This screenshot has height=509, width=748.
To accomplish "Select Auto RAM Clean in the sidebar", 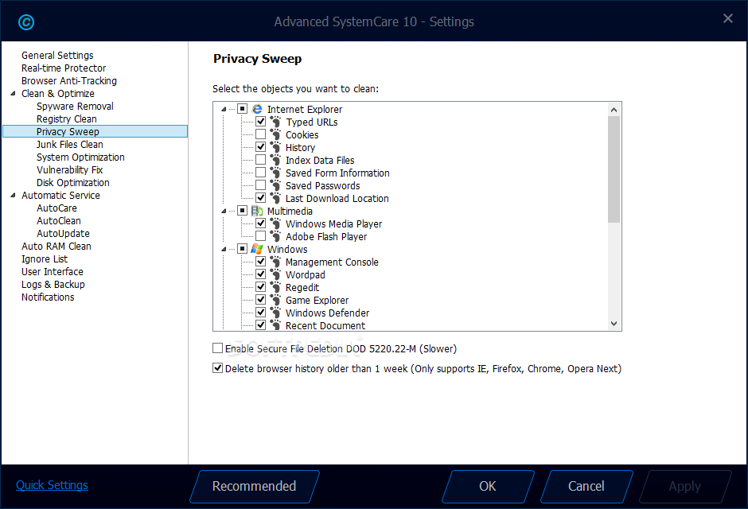I will [x=56, y=246].
